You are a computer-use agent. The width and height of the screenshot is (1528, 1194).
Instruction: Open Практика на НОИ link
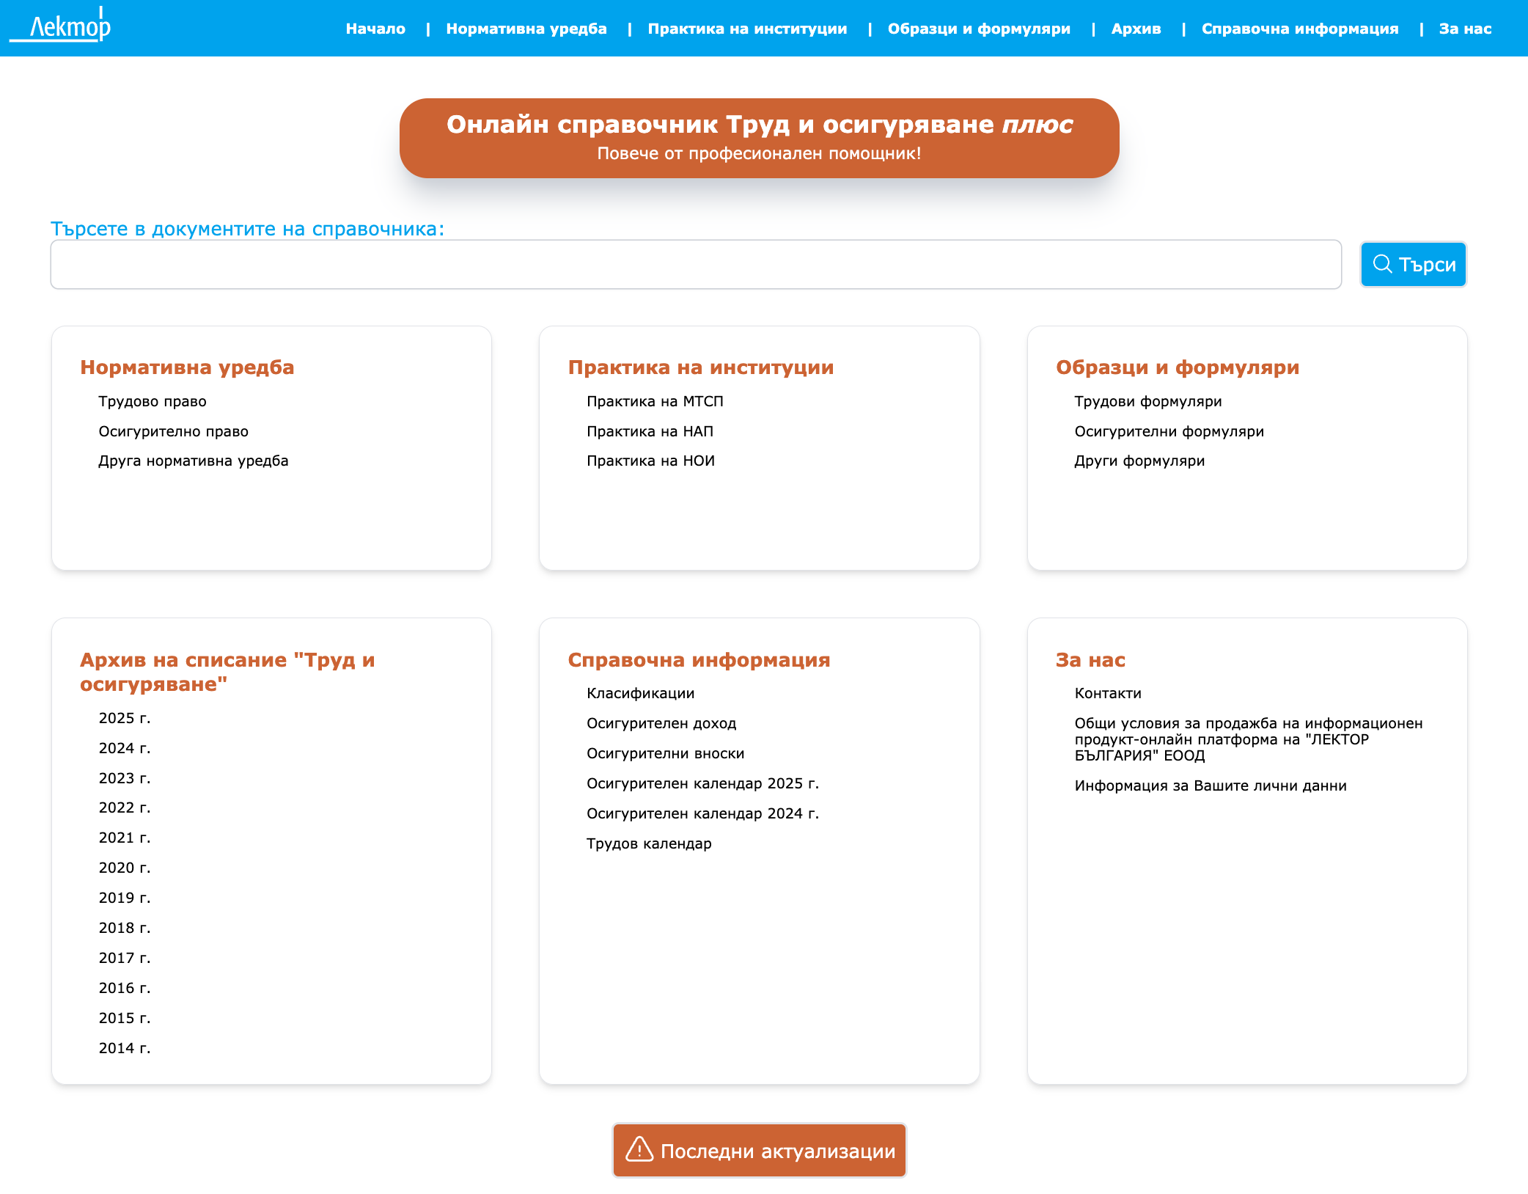tap(650, 461)
